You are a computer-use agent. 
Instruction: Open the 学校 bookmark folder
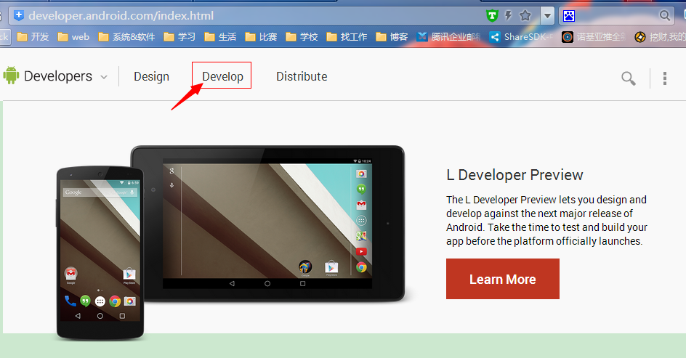(x=302, y=37)
